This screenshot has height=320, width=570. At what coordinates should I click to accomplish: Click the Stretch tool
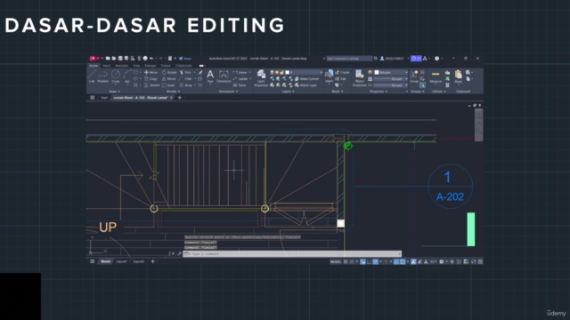click(x=152, y=85)
